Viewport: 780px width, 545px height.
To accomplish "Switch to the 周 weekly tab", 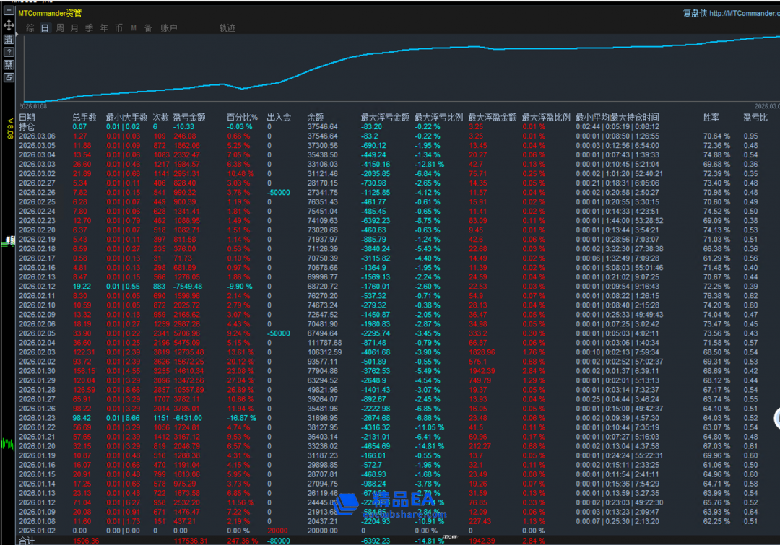I will pos(60,28).
